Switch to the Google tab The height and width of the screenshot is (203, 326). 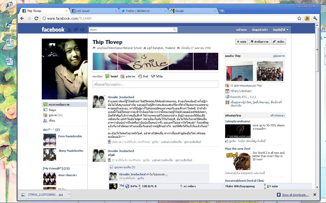pos(193,11)
